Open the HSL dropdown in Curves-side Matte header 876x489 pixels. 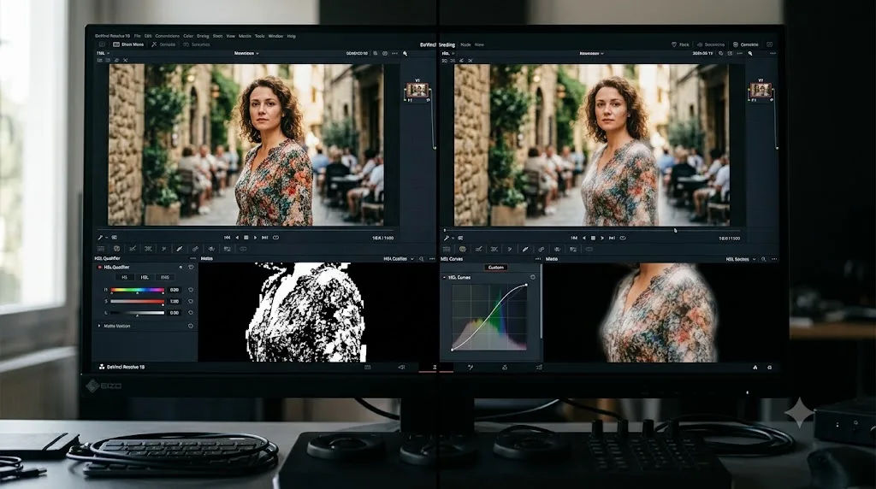pos(740,259)
